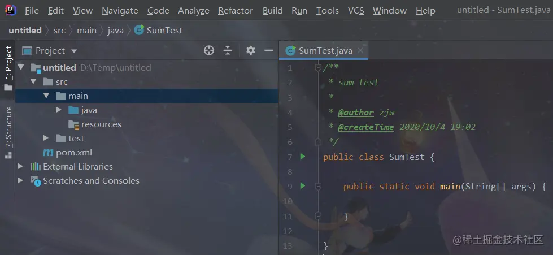This screenshot has width=553, height=255.
Task: Open the Edit menu
Action: 56,11
